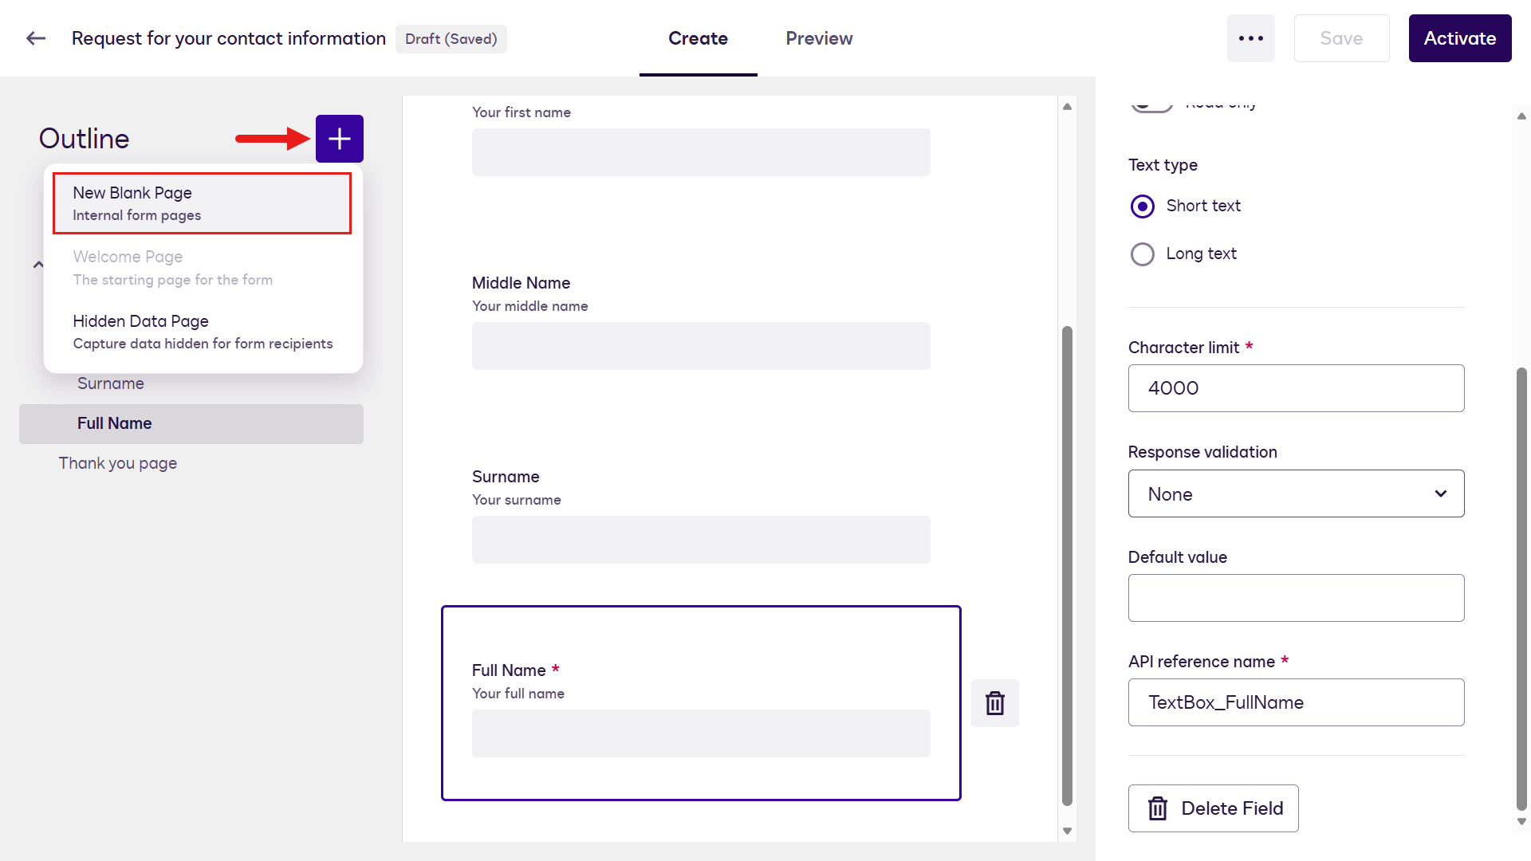This screenshot has height=861, width=1531.
Task: Switch to the Preview tab
Action: 819,38
